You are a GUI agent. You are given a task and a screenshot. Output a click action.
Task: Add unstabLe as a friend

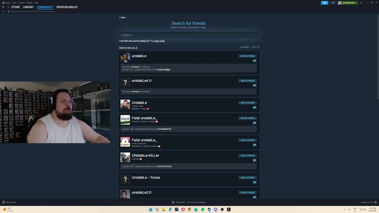coord(247,56)
